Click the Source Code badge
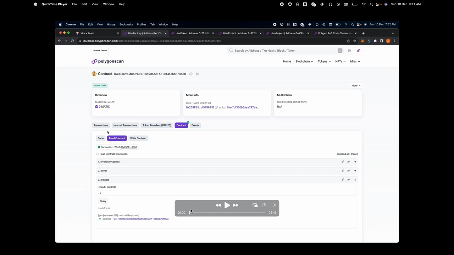This screenshot has height=255, width=454. [x=100, y=85]
